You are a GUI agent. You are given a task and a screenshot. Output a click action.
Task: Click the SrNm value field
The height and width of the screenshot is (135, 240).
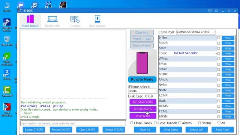pos(192,38)
